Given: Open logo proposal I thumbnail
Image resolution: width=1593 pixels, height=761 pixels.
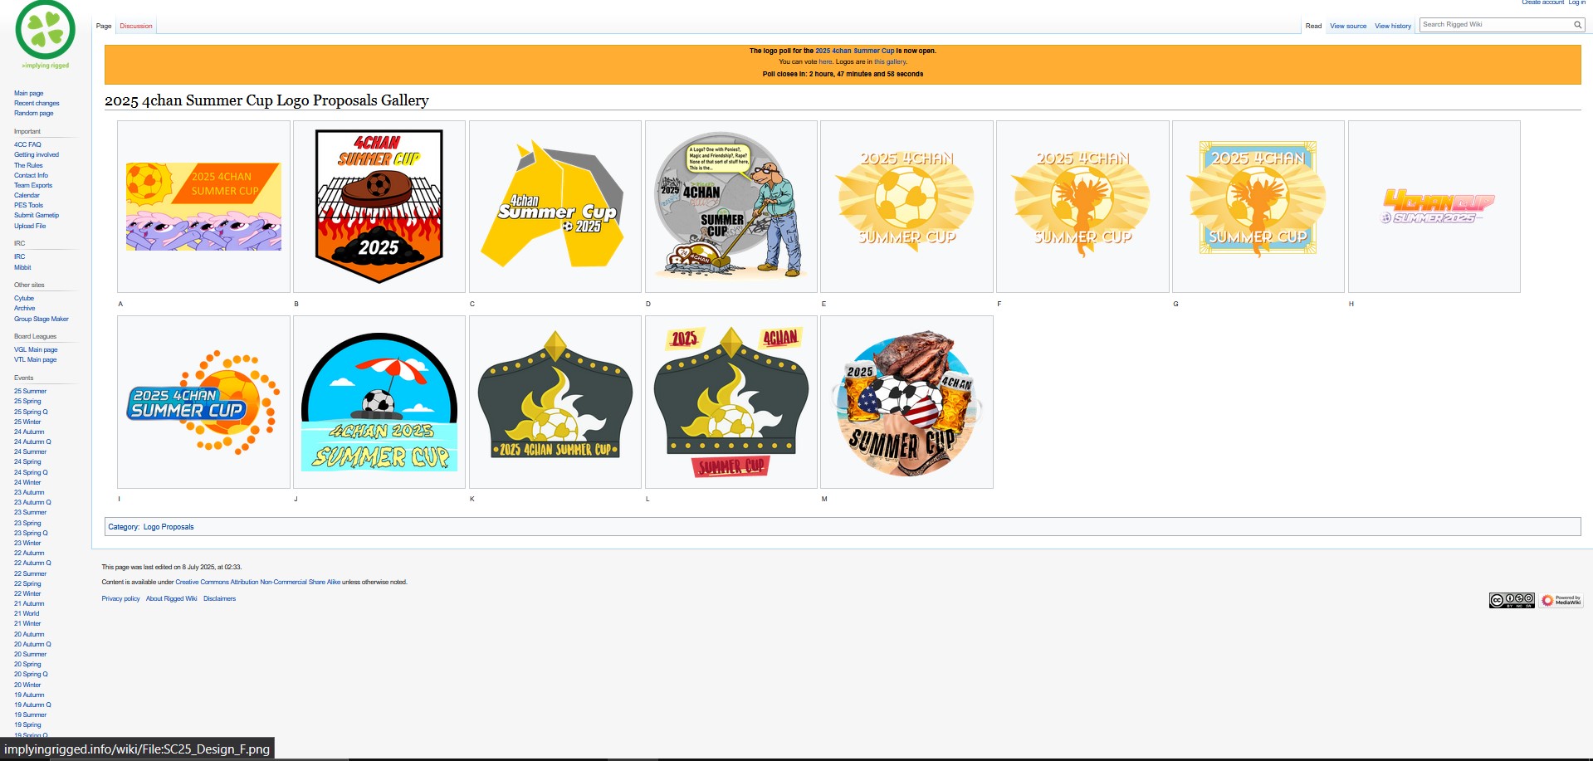Looking at the screenshot, I should [x=203, y=402].
